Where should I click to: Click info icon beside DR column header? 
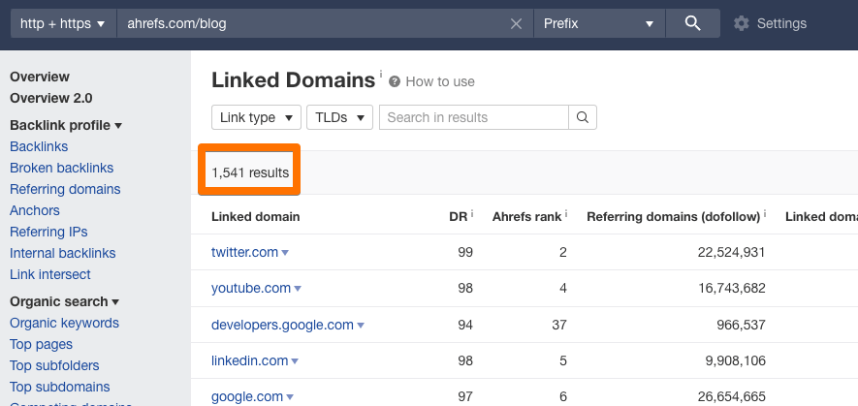(472, 214)
